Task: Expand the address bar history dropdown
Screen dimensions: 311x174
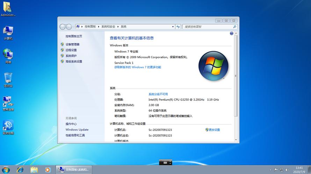Action: 173,27
